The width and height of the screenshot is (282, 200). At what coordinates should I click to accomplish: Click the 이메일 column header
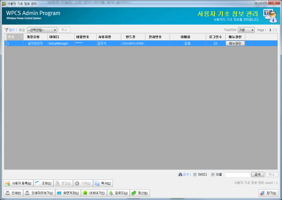click(x=188, y=37)
